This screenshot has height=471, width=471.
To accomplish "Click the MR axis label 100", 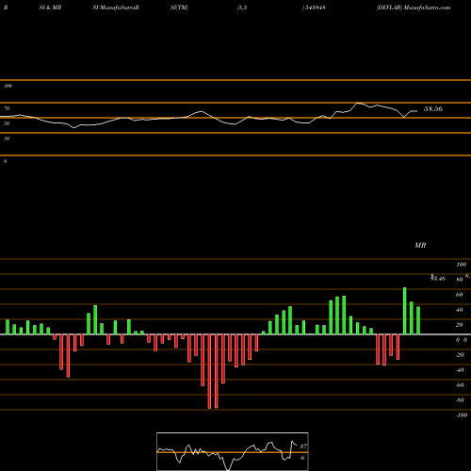I will click(462, 265).
